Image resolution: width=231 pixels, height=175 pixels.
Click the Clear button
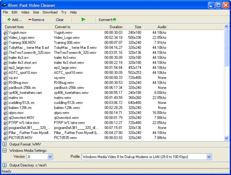[x=60, y=20]
